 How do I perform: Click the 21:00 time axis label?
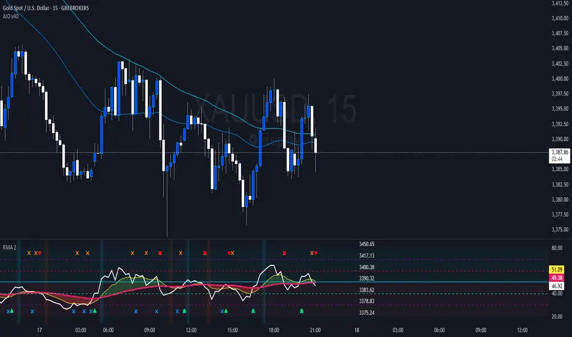click(315, 330)
